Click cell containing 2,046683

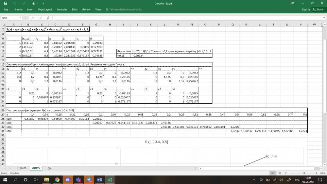[x=69, y=43]
